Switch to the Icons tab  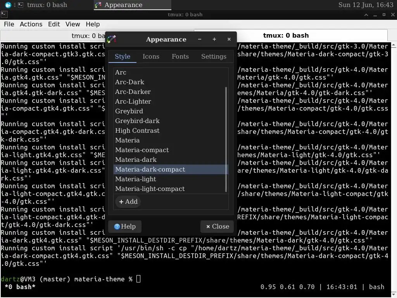click(151, 57)
